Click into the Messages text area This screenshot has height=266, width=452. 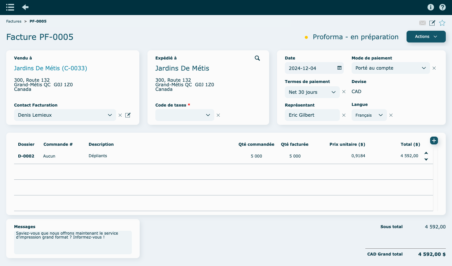[x=73, y=242]
